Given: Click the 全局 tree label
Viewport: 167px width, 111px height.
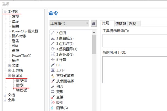Looking at the screenshot, I should click(11, 100).
